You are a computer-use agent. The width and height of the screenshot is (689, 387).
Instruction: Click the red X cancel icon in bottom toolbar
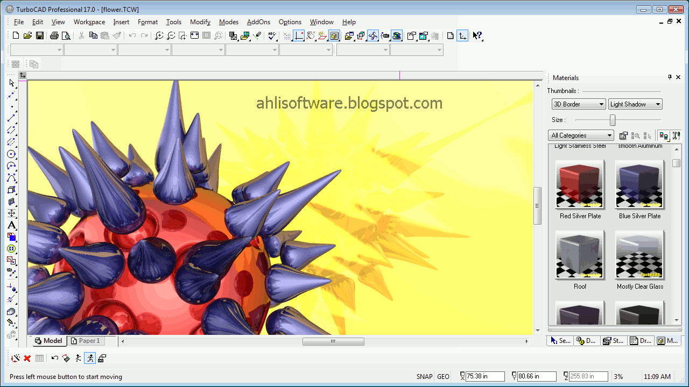[x=27, y=358]
